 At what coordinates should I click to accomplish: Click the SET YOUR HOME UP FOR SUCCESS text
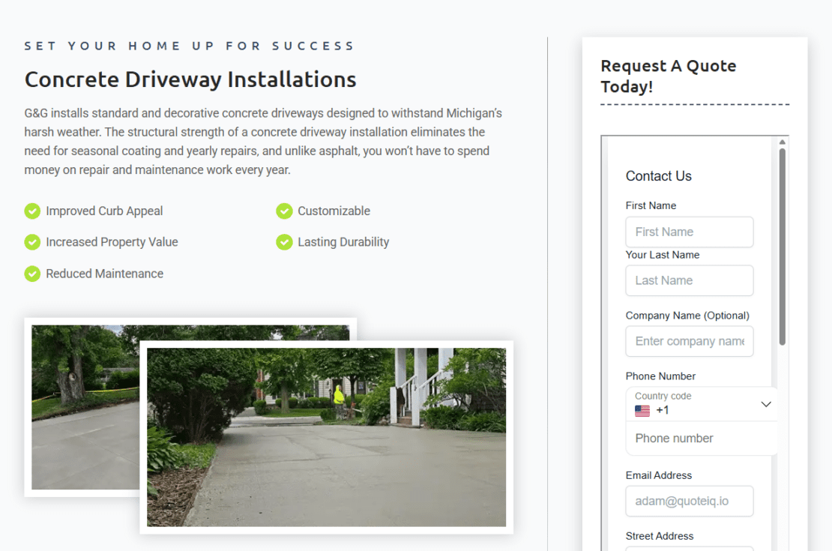click(189, 46)
